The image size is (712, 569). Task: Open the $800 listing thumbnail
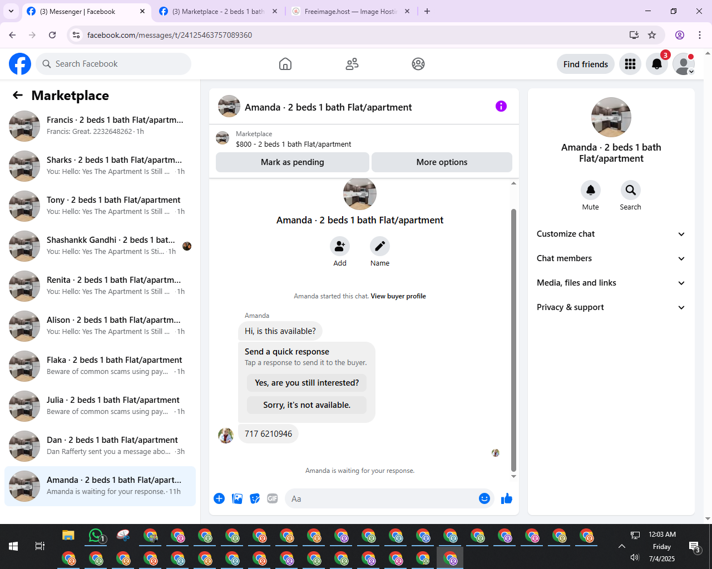222,138
